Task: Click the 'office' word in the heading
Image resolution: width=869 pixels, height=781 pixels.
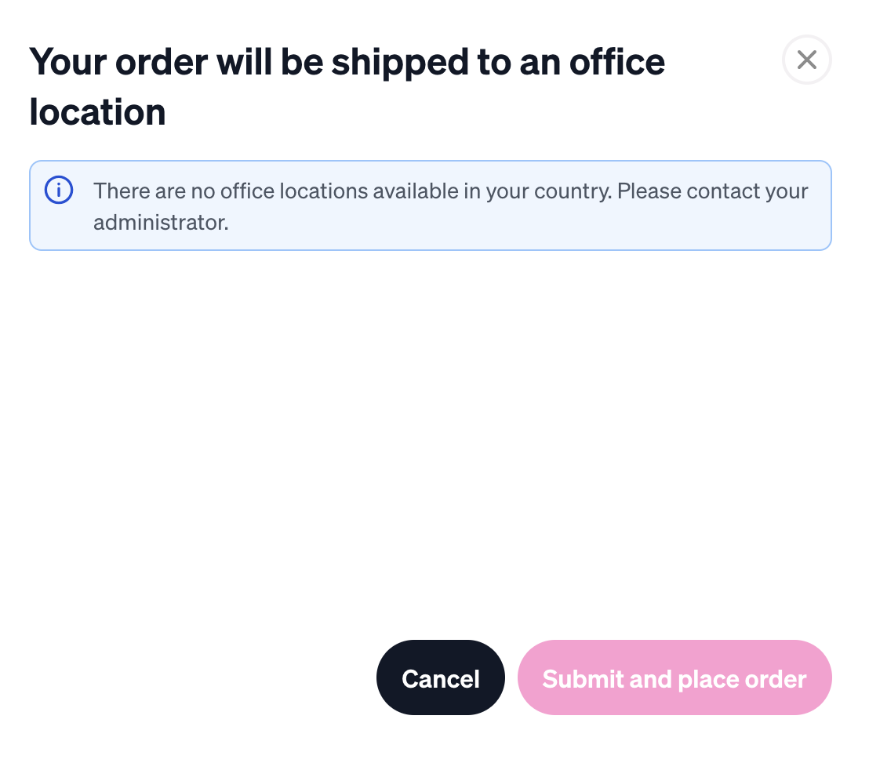Action: (x=616, y=61)
